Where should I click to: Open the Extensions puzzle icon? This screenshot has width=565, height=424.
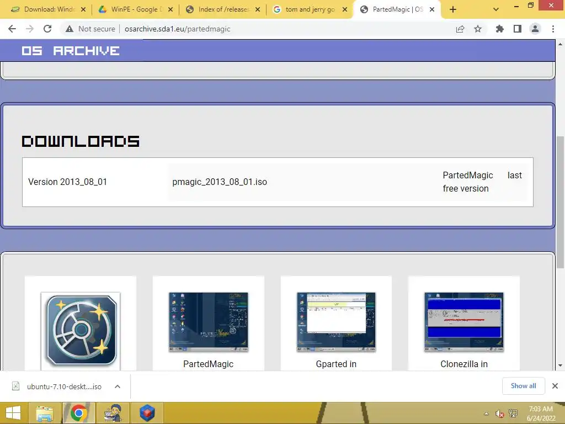[499, 29]
